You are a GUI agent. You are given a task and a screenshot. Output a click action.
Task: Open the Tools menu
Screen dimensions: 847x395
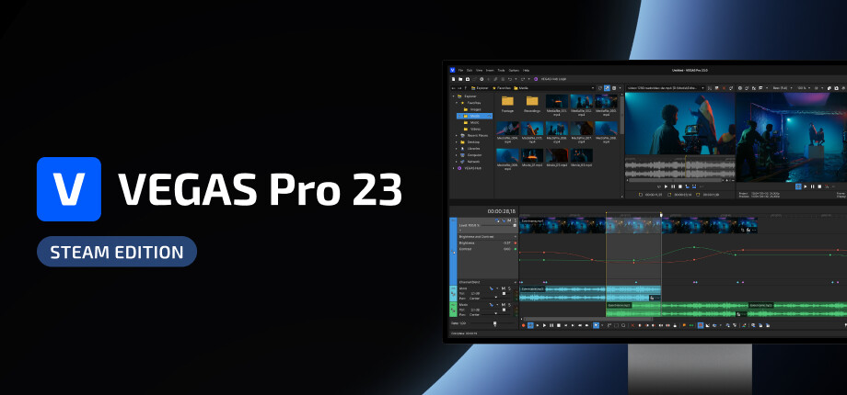coord(501,70)
